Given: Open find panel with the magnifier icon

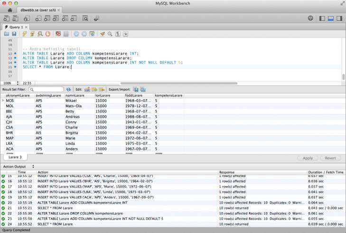Looking at the screenshot, I should [x=110, y=34].
